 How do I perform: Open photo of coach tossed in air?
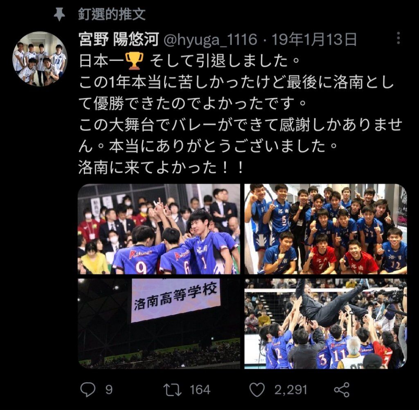coord(325,324)
